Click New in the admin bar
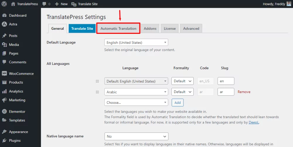Viewport: 293px width, 147px height. (x=64, y=4)
